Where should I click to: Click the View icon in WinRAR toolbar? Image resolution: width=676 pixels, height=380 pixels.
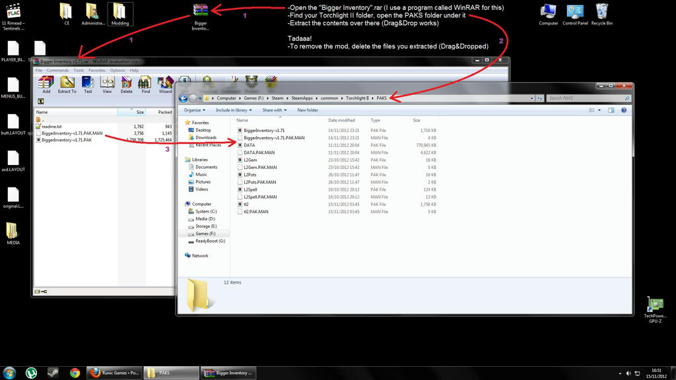click(107, 84)
